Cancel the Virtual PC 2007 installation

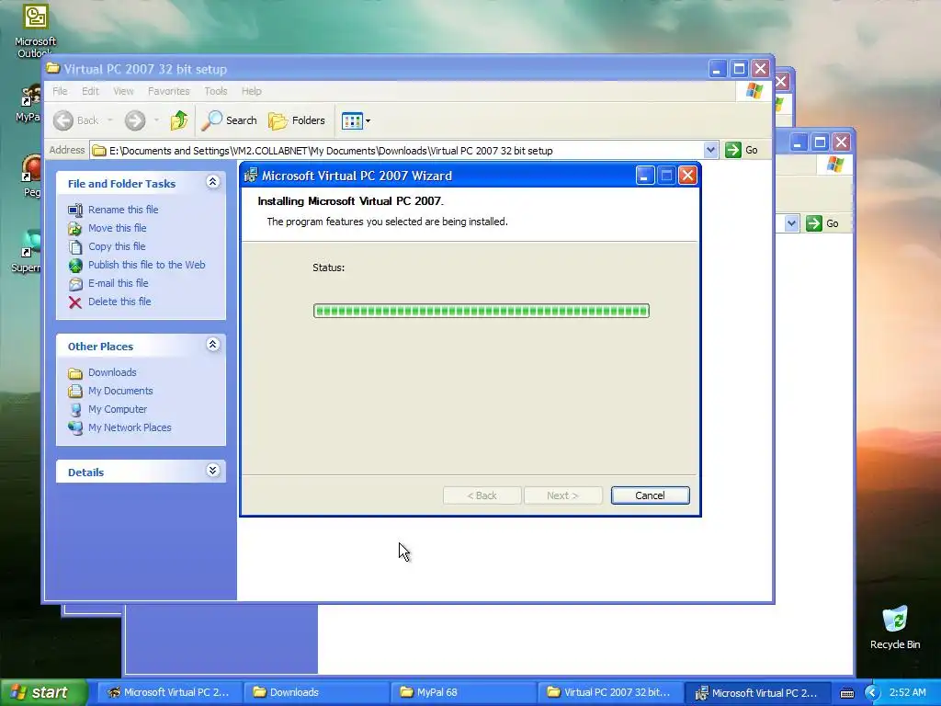point(650,495)
